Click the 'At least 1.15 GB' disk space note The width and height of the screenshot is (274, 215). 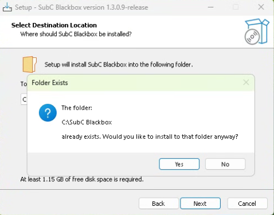[x=82, y=179]
